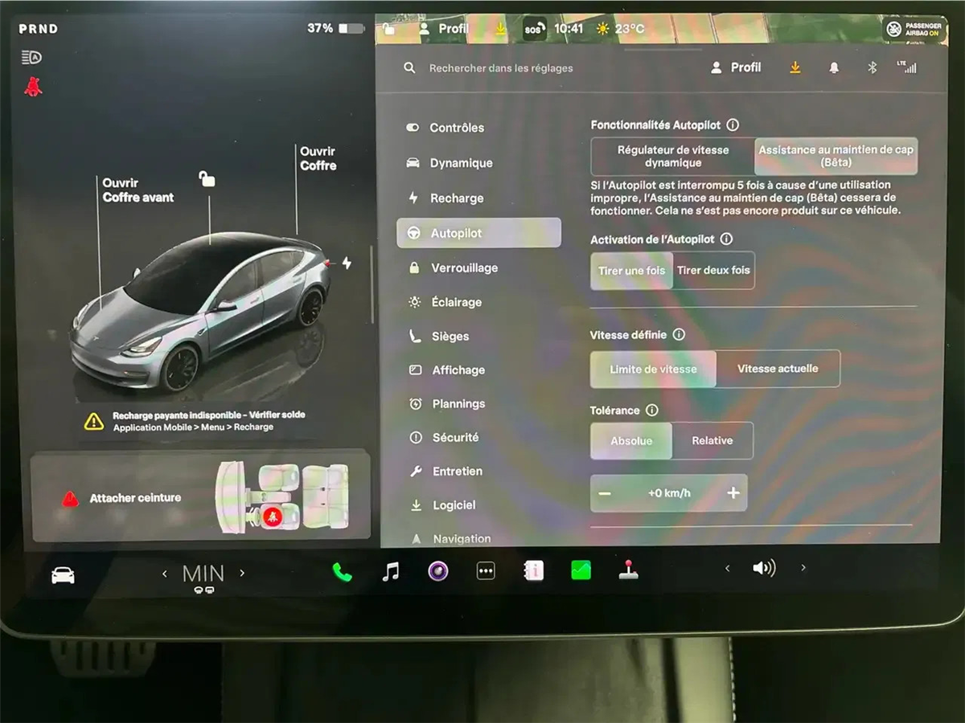Open notifications with the bell icon
965x723 pixels.
[x=834, y=68]
